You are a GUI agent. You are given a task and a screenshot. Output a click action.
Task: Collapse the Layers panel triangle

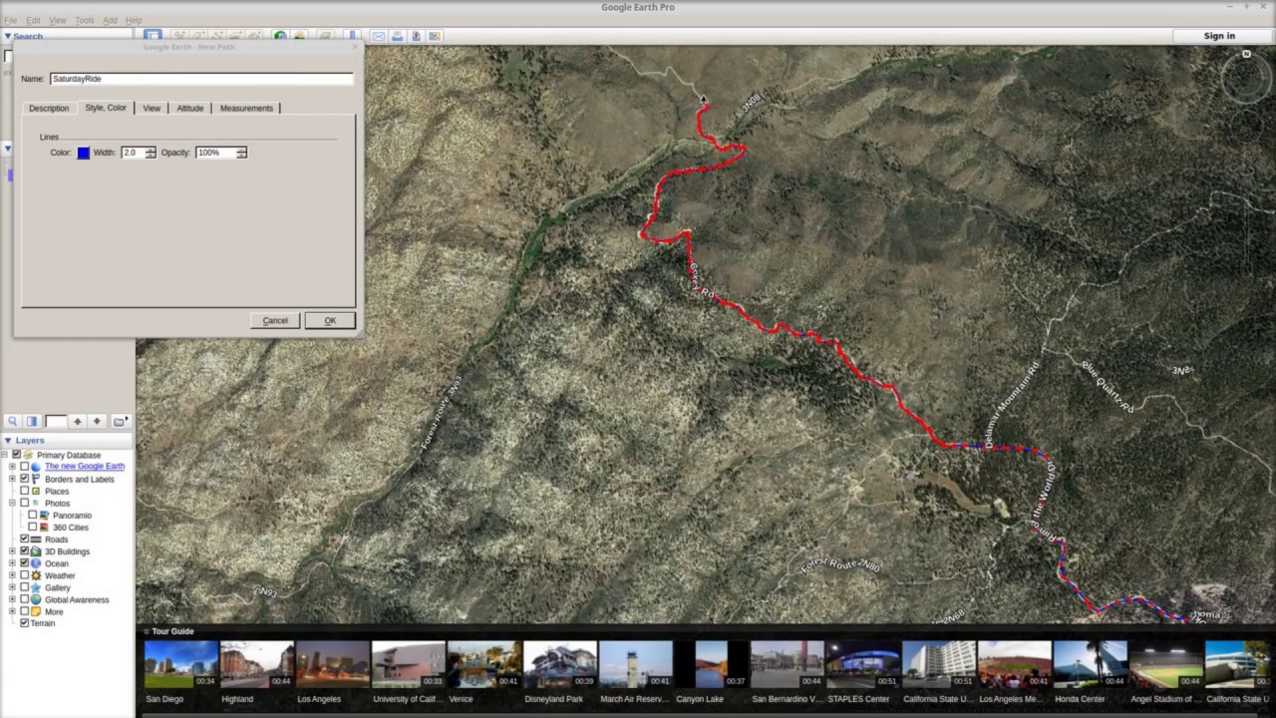point(7,440)
